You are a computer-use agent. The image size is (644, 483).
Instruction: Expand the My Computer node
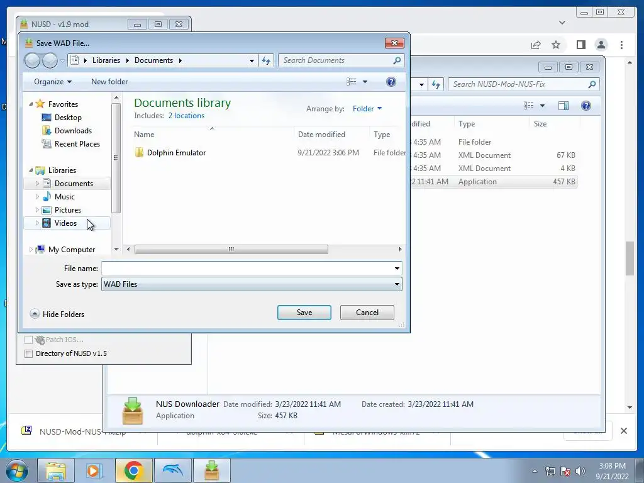tap(31, 249)
